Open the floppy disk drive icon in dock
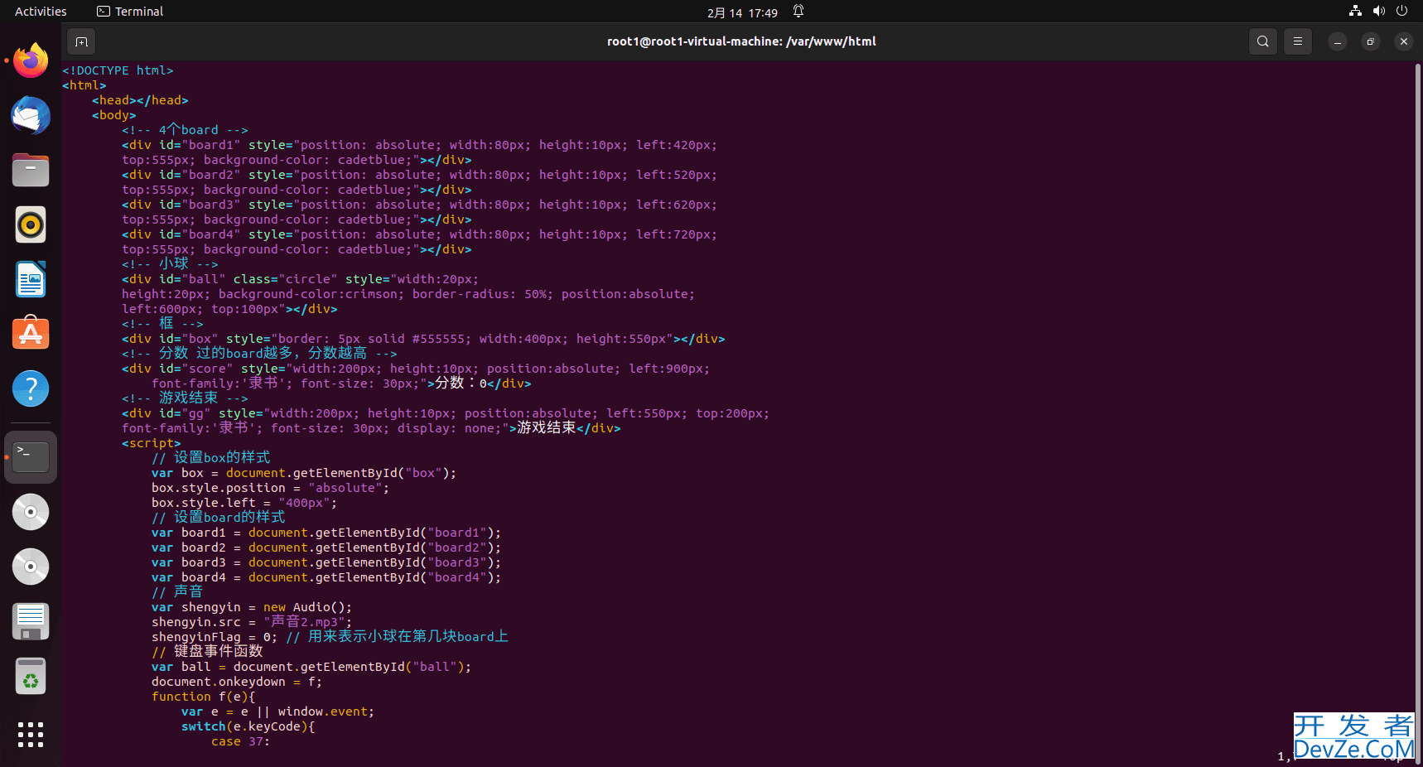The width and height of the screenshot is (1423, 767). [x=31, y=621]
